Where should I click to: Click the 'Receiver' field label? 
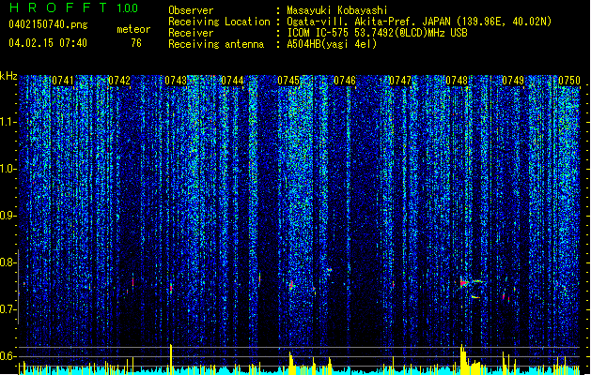tap(191, 33)
